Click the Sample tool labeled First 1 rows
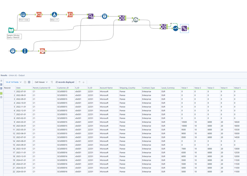The width and height of the screenshot is (247, 176). (23, 15)
